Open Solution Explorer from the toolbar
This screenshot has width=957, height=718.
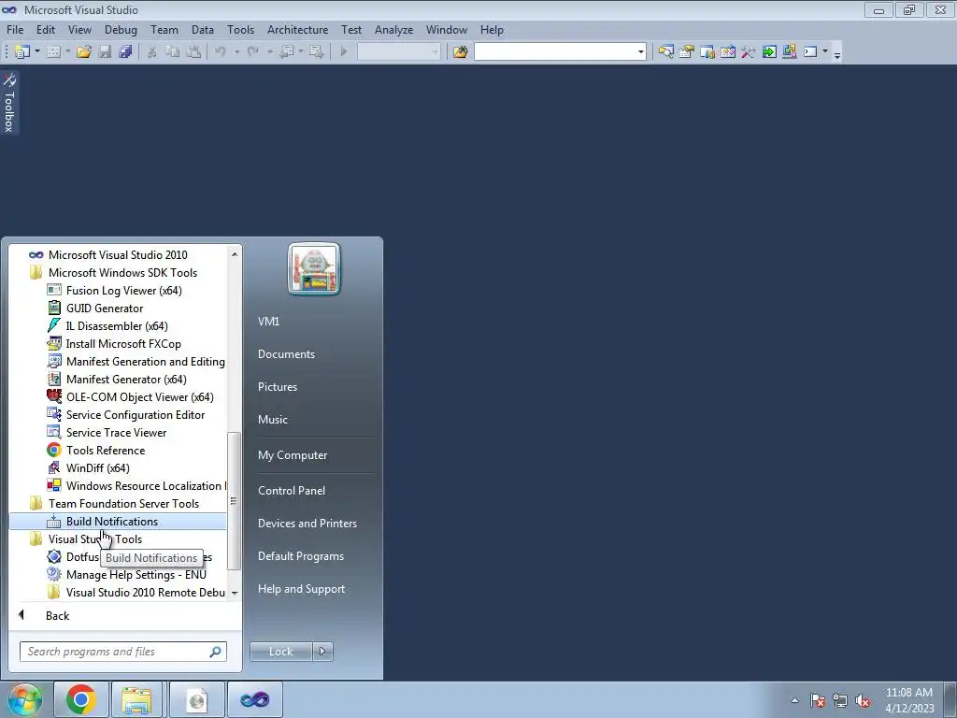pyautogui.click(x=665, y=52)
